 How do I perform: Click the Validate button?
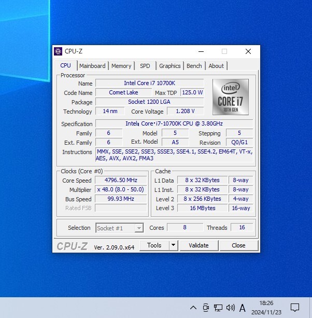(198, 245)
